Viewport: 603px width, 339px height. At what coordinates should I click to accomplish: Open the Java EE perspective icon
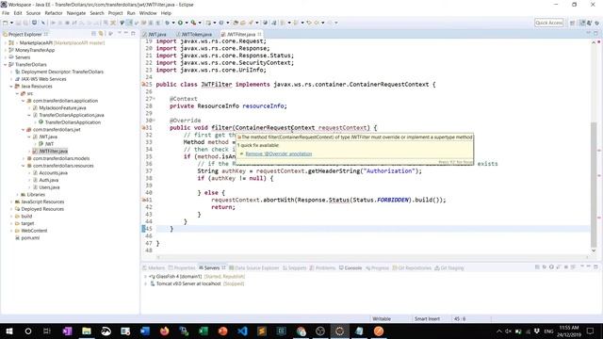coord(582,23)
